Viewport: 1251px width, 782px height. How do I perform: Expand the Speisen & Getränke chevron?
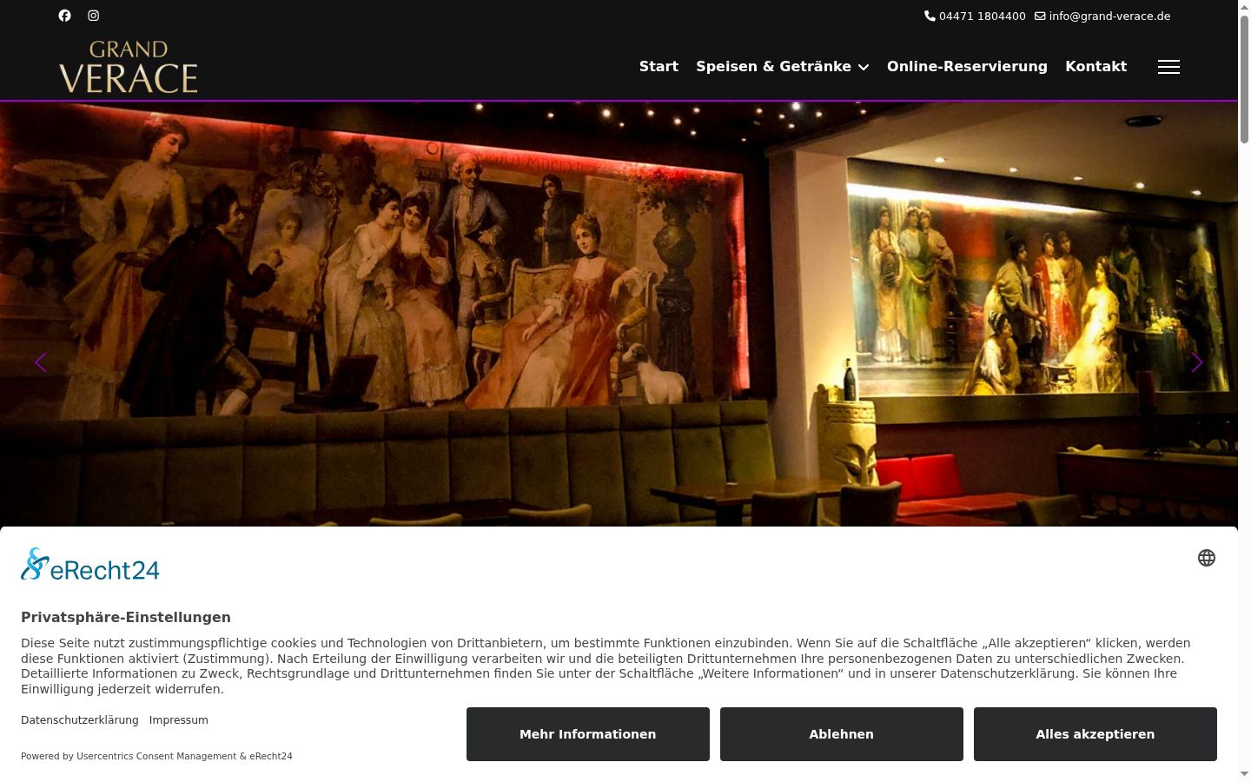[864, 67]
